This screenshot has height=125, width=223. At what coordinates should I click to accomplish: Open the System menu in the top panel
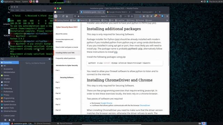25,1
